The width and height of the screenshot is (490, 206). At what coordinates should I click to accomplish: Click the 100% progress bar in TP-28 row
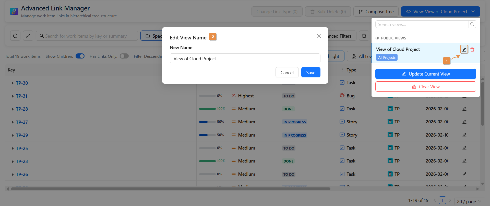(207, 109)
